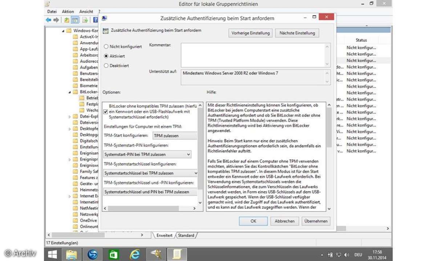Toggle BitLocker ohne kompatibles TPM checkbox
This screenshot has height=261, width=436.
[105, 112]
